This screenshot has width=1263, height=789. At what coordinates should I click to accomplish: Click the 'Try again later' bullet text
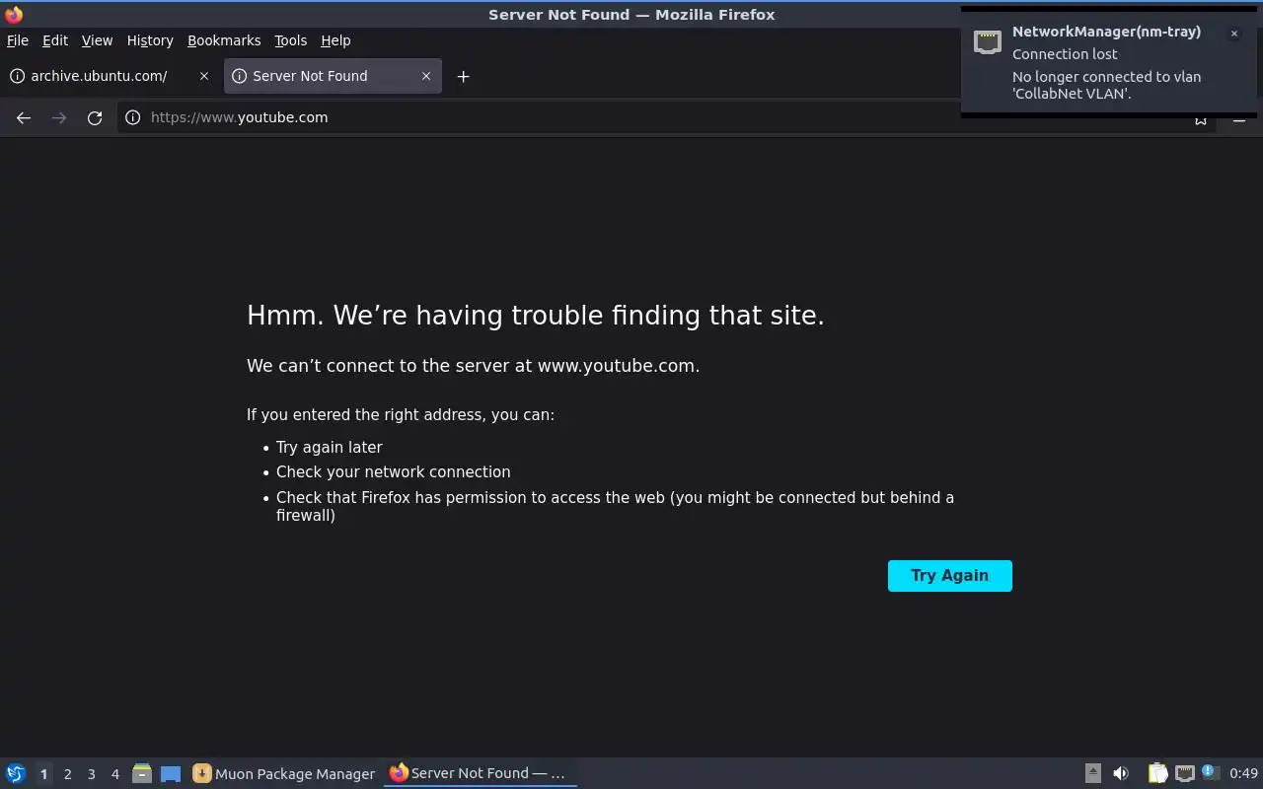pos(330,447)
